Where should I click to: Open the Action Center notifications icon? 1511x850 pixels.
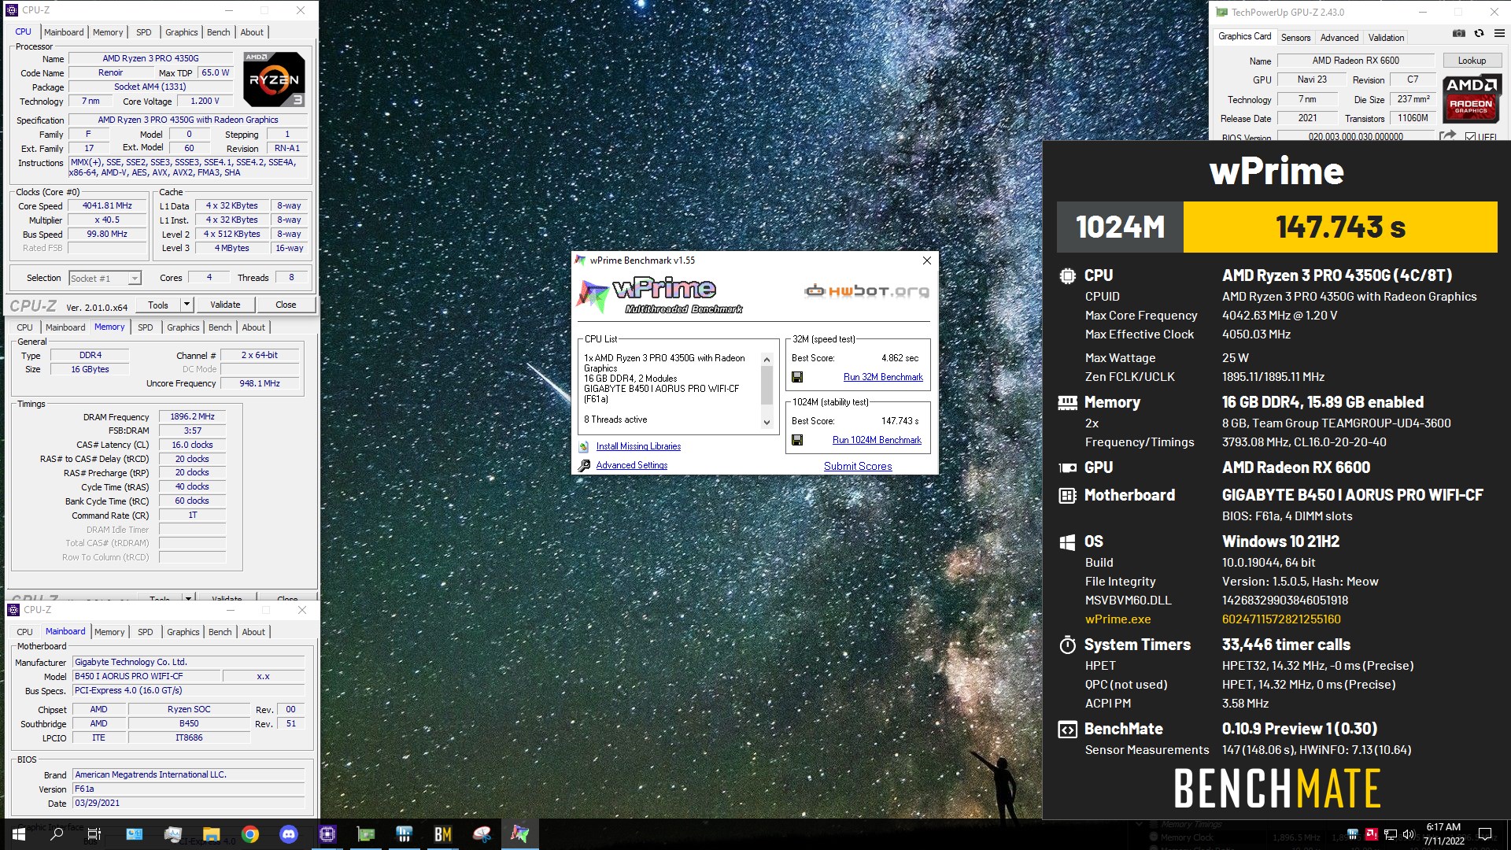click(1485, 834)
